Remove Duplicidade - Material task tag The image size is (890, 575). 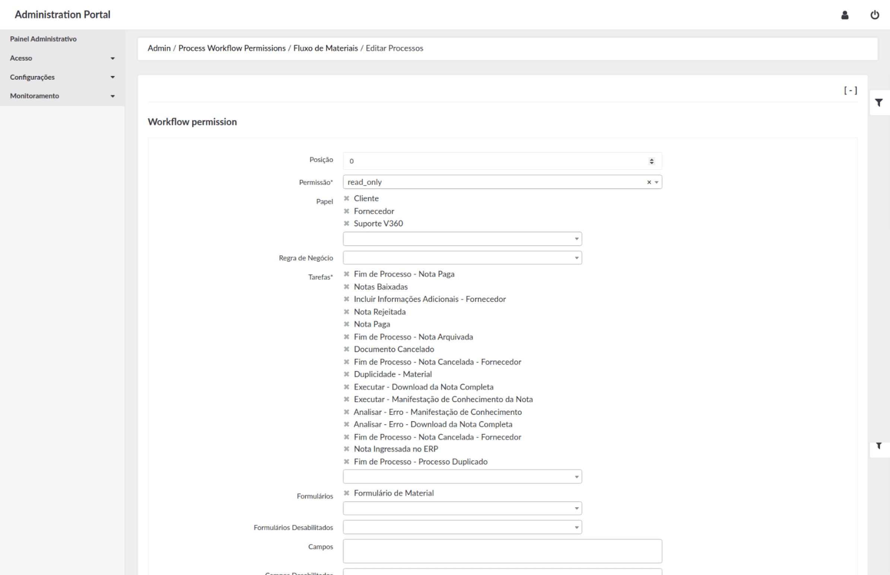[x=346, y=374]
